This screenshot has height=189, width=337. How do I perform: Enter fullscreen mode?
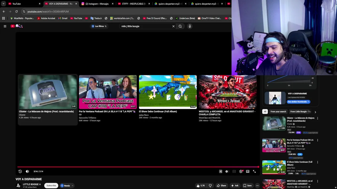point(254,171)
